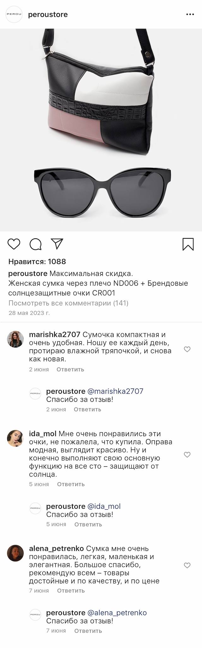
Task: Open the bag and sunglasses photo
Action: point(101,130)
